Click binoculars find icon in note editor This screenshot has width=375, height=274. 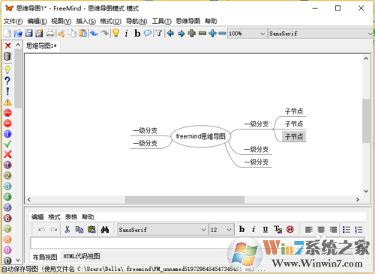pyautogui.click(x=105, y=229)
